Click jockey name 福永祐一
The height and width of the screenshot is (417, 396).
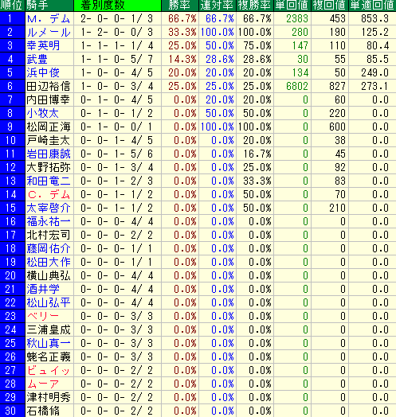(49, 221)
